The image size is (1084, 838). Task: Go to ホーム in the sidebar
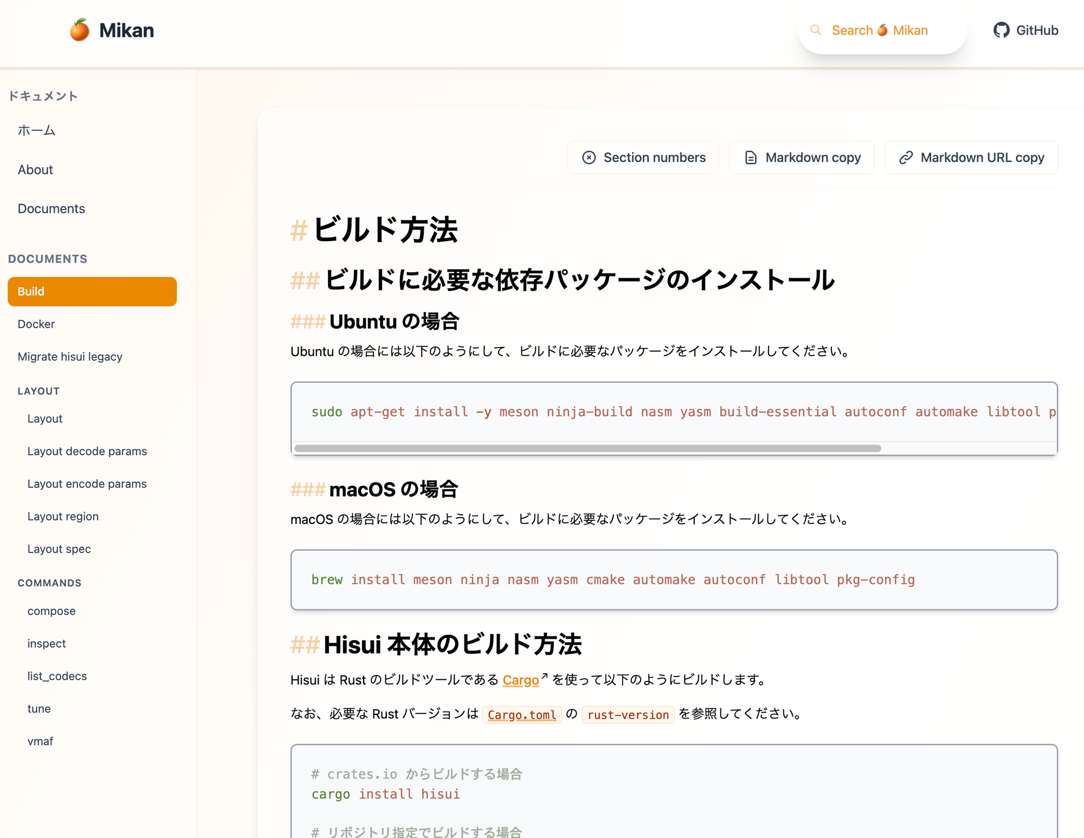coord(36,131)
